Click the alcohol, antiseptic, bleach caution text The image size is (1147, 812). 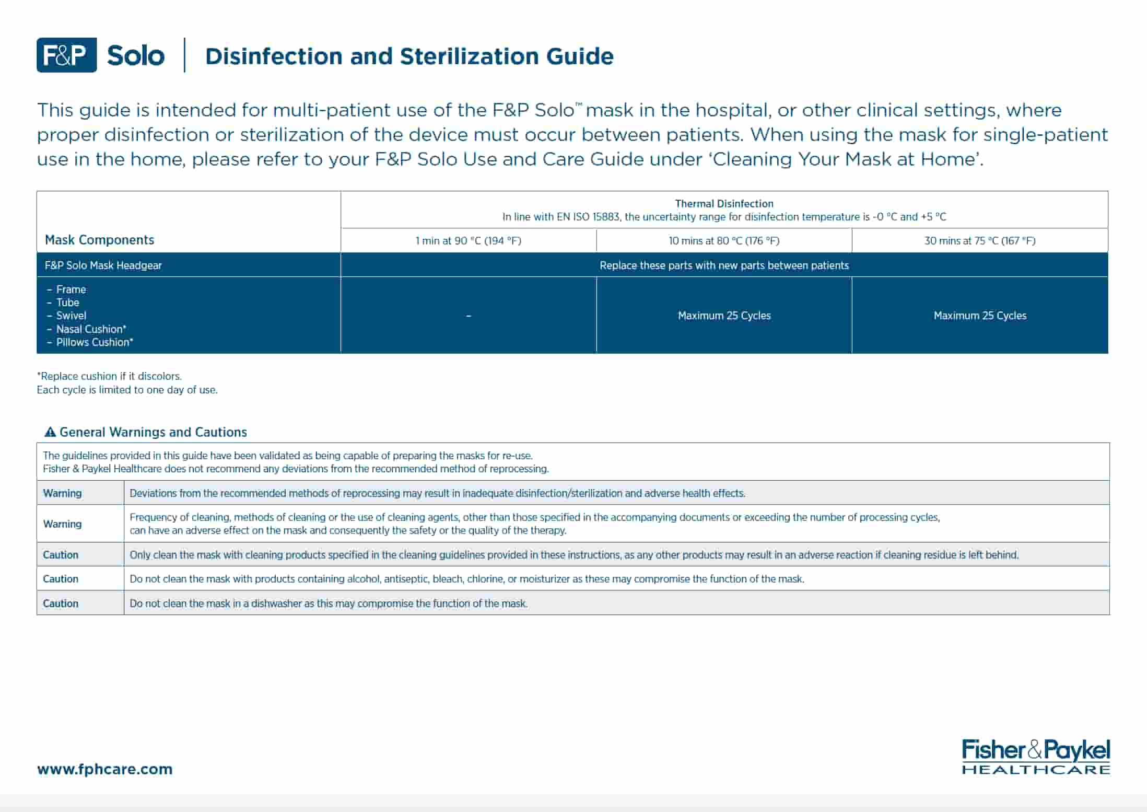(x=467, y=578)
